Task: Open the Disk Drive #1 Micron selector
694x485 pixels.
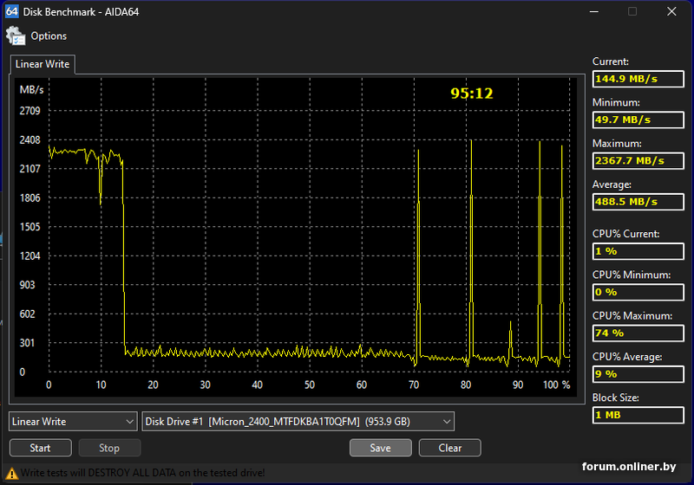Action: [x=298, y=422]
